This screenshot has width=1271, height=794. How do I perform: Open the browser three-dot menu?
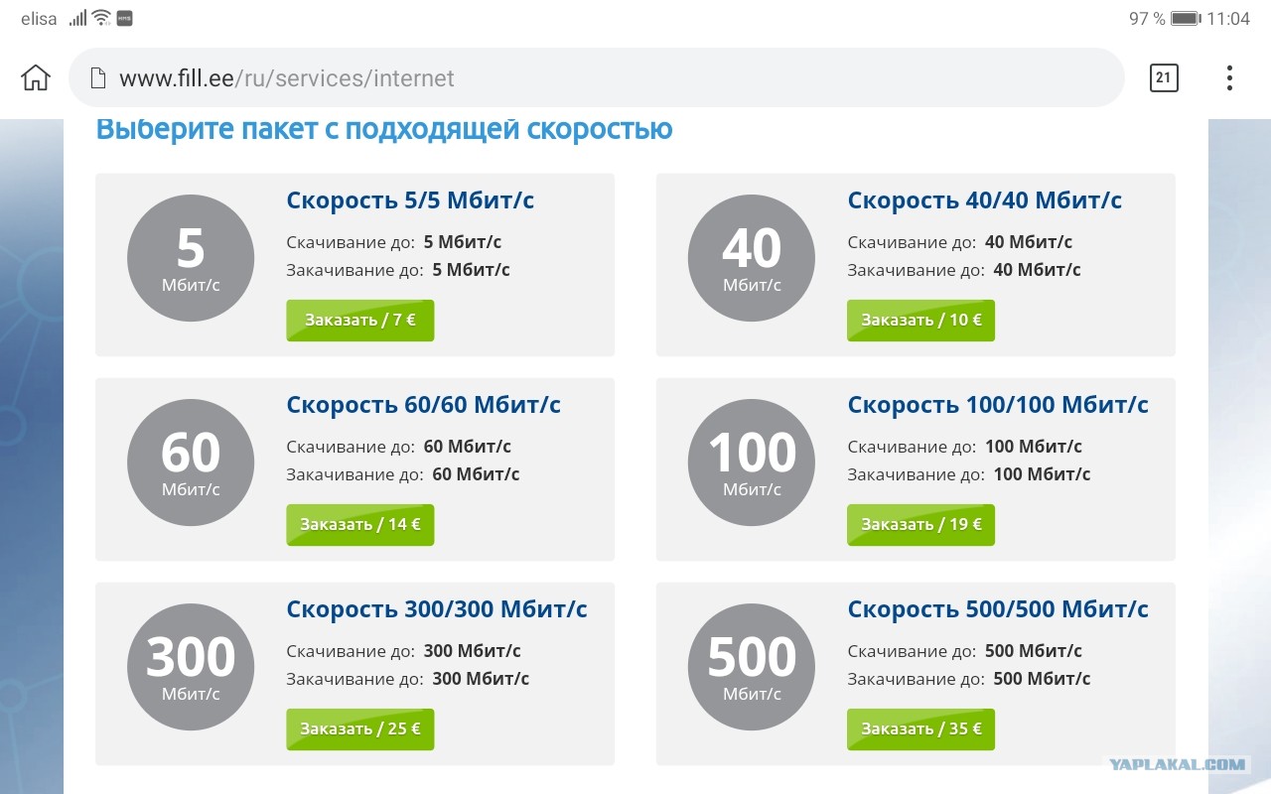coord(1229,77)
